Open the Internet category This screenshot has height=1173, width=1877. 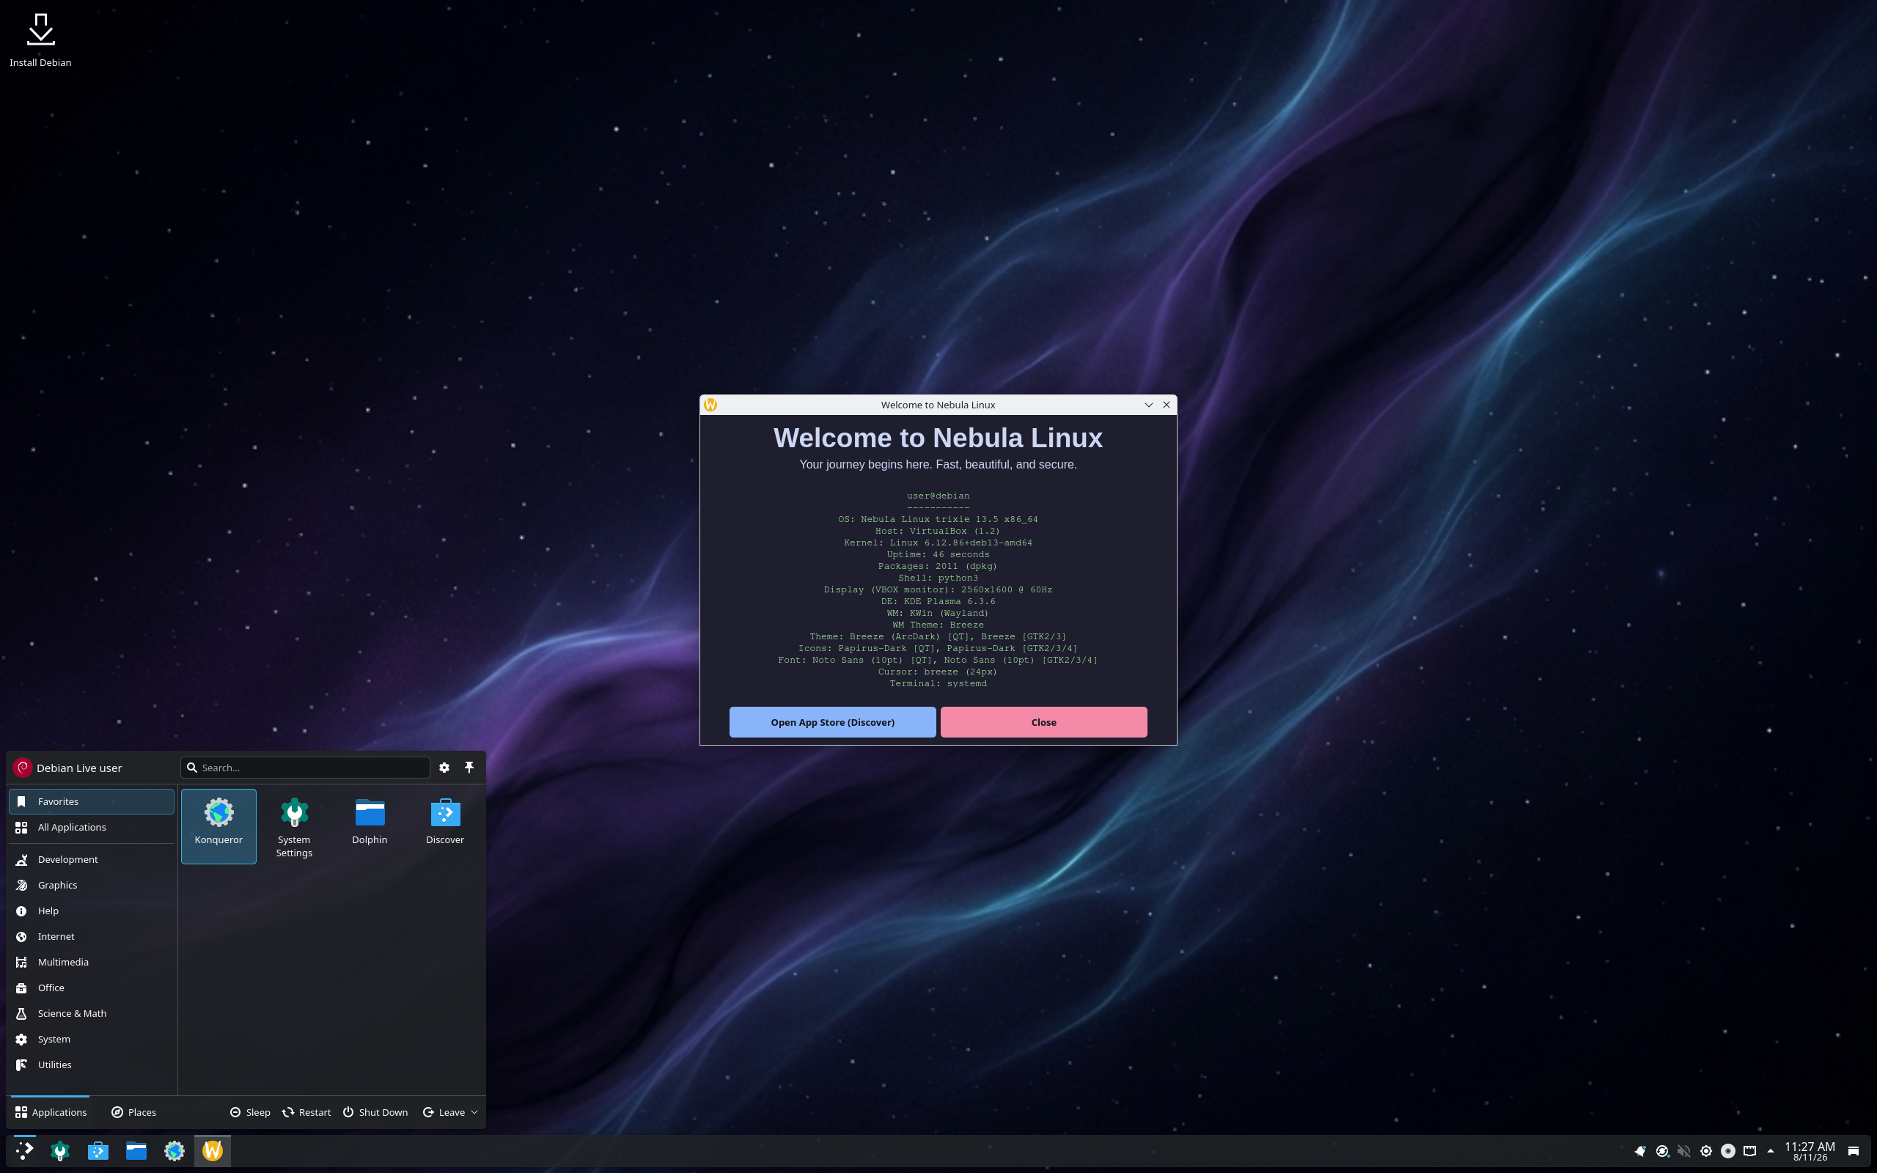tap(92, 936)
